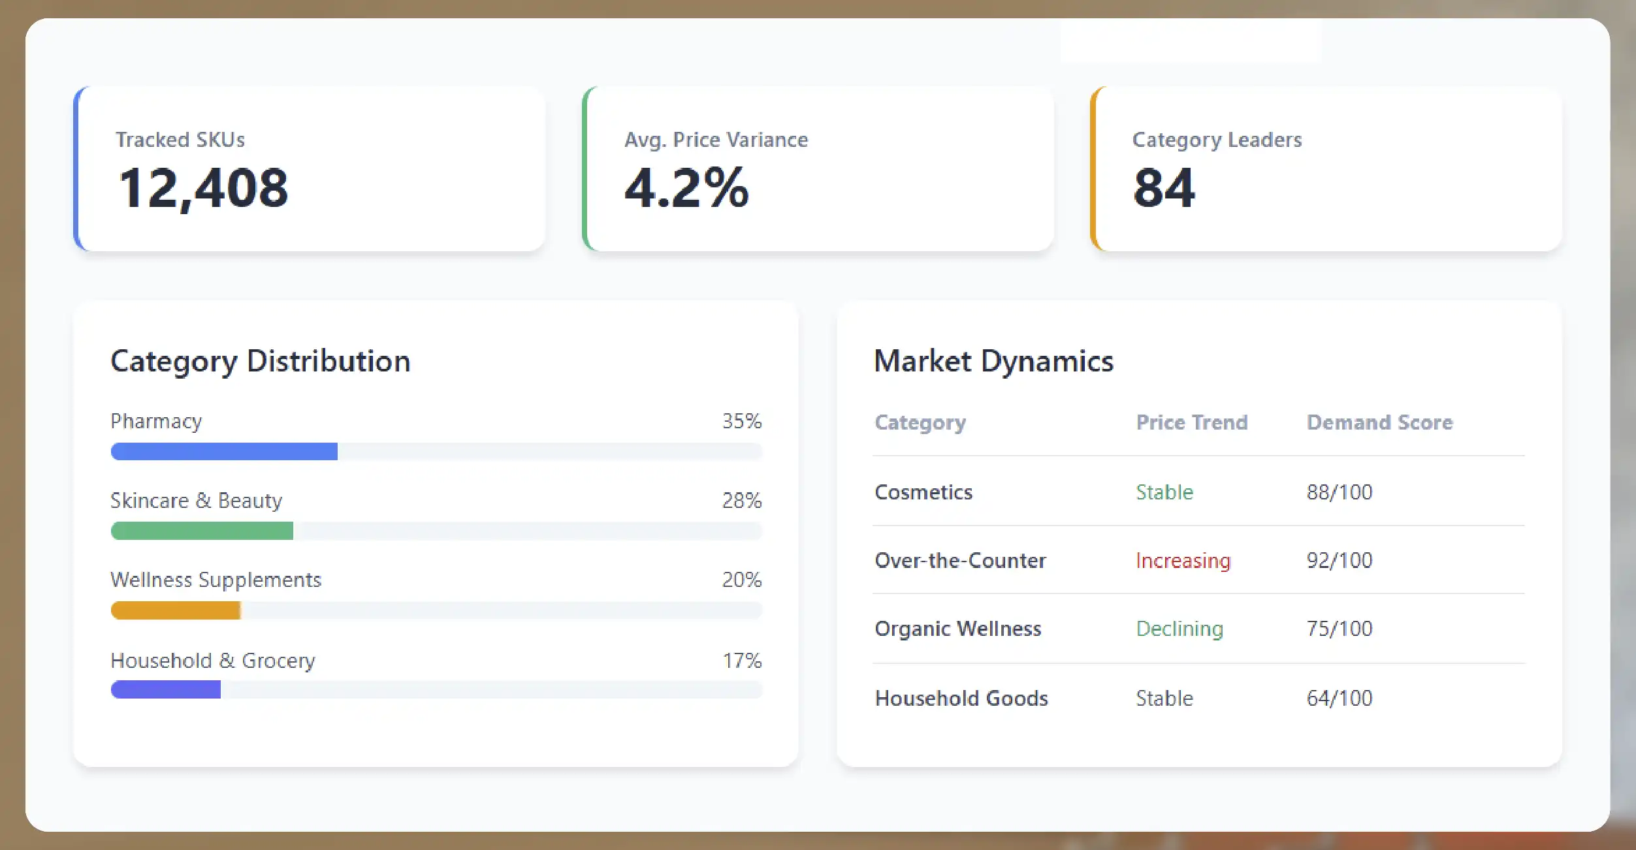Image resolution: width=1636 pixels, height=850 pixels.
Task: Click the Category column header
Action: [920, 423]
